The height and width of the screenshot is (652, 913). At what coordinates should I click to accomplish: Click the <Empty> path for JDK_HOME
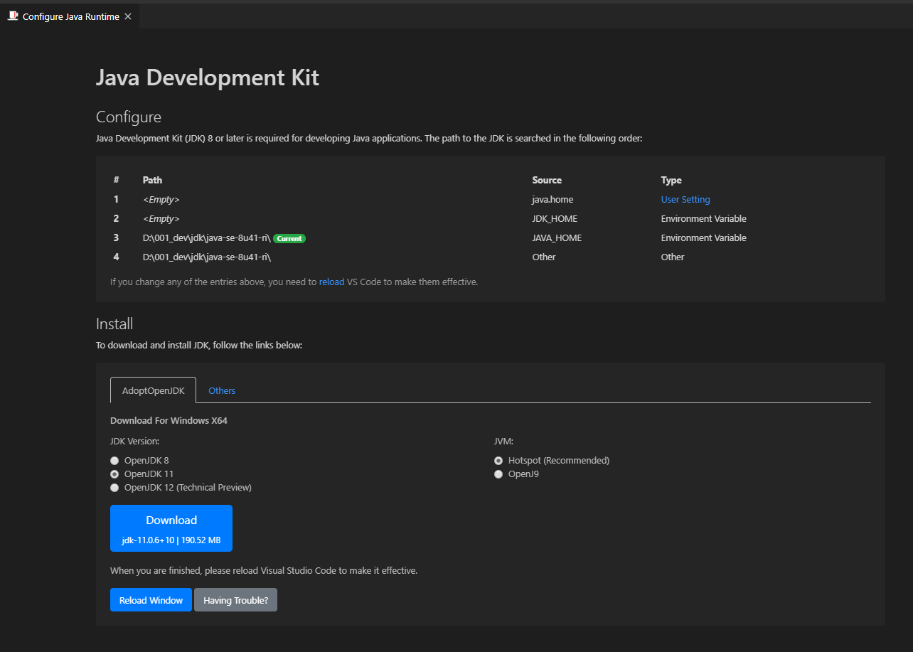coord(161,219)
